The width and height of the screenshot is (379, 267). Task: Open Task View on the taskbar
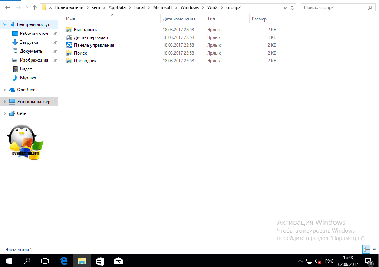pos(45,261)
